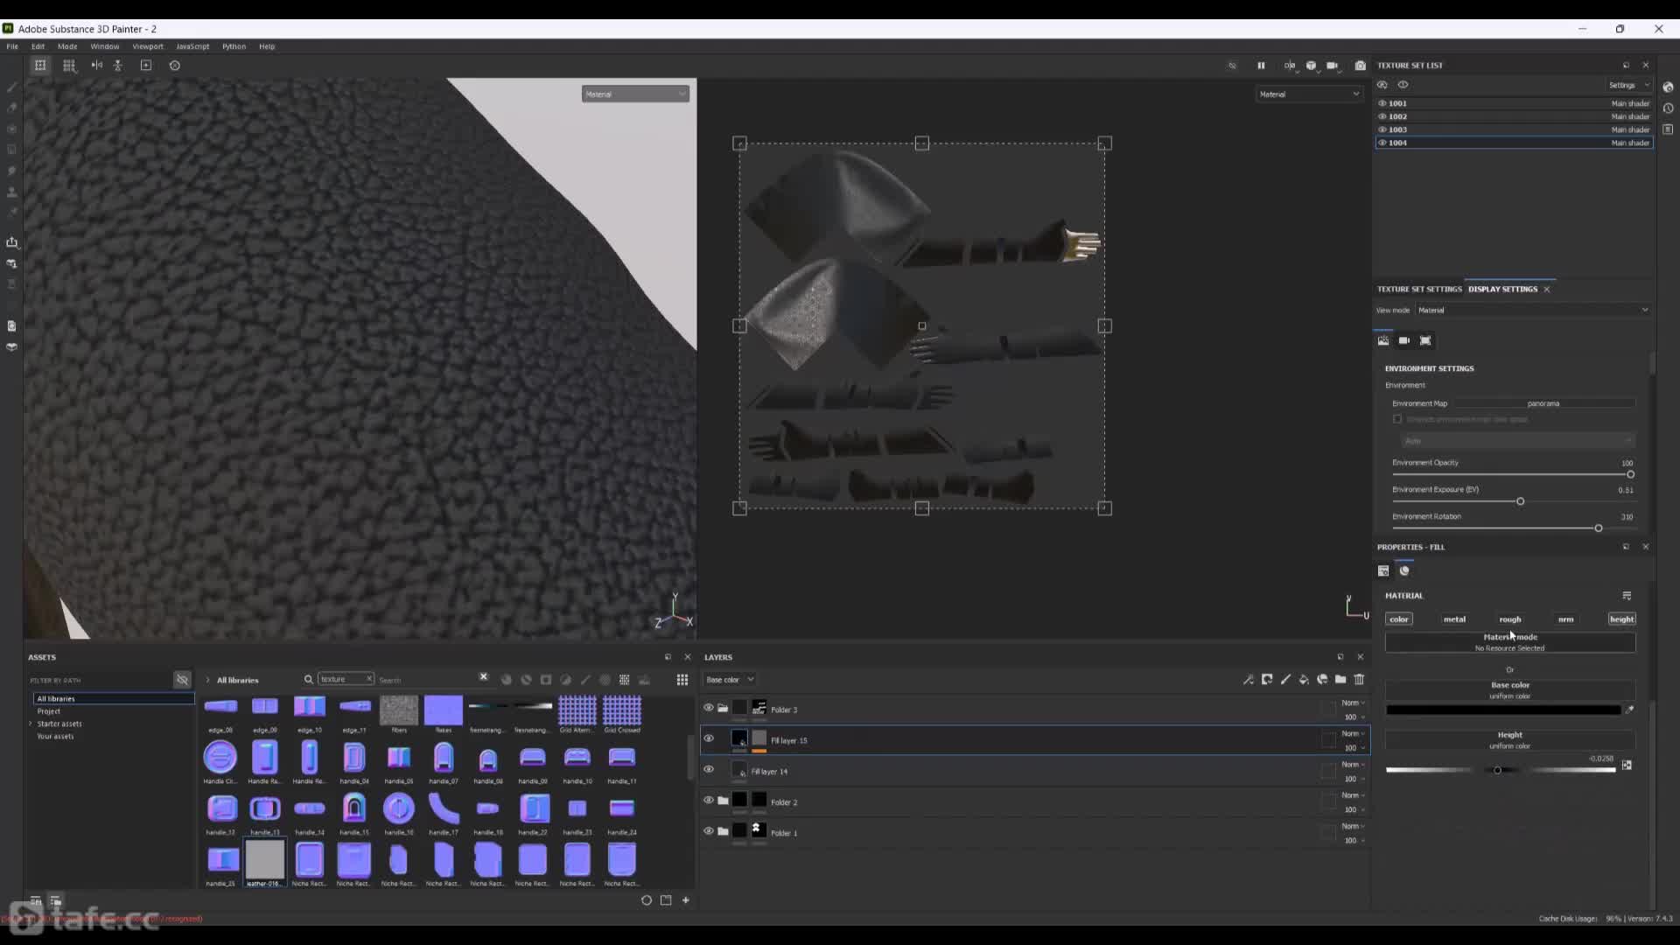Take a viewport screenshot camera icon
Image resolution: width=1680 pixels, height=945 pixels.
1360,66
